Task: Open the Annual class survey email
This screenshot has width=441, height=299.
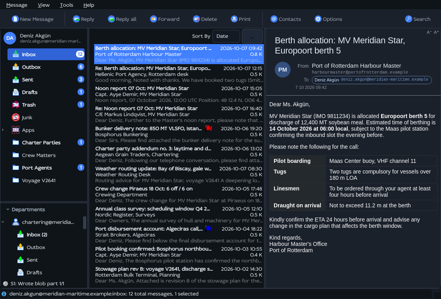Action: (179, 214)
